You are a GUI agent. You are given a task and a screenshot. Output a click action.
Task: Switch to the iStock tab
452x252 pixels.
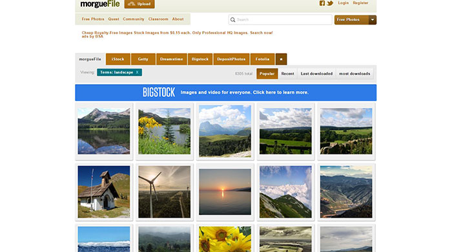pos(118,59)
